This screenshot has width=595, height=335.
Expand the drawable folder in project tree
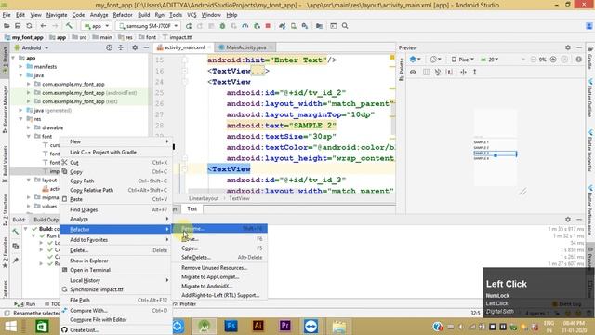29,127
